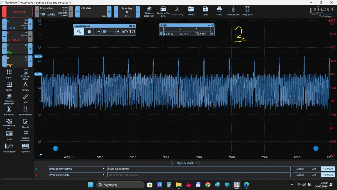Open the Wybierz etykietę dropdown for channel B
337x190 pixels.
[x=103, y=175]
